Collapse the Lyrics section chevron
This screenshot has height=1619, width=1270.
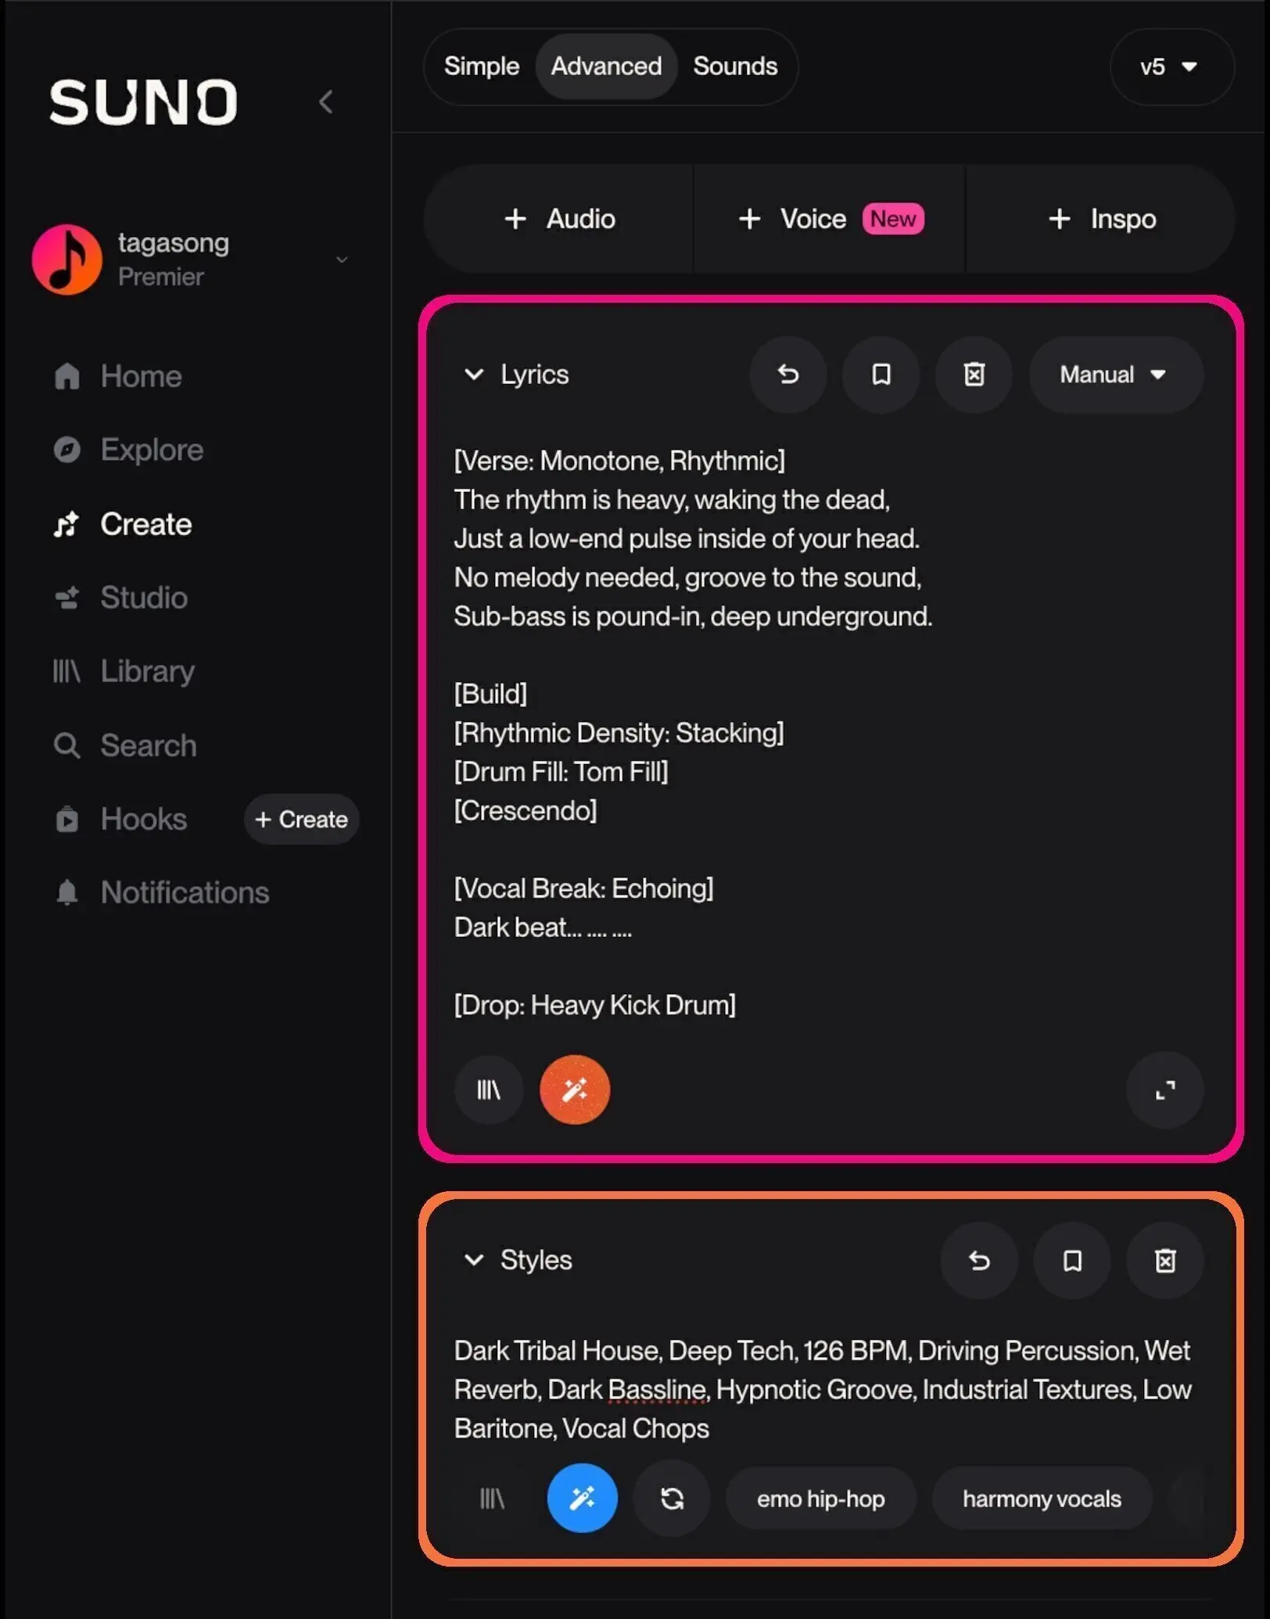(474, 375)
